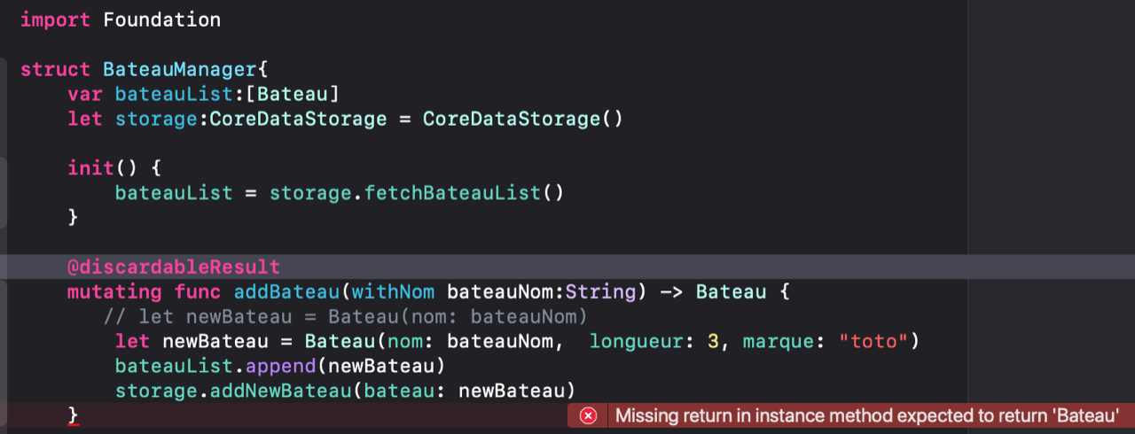1135x434 pixels.
Task: Click the commented-out newBateau line
Action: click(346, 316)
